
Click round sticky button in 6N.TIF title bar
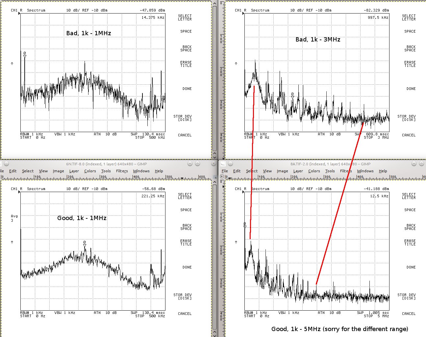pyautogui.click(x=7, y=164)
